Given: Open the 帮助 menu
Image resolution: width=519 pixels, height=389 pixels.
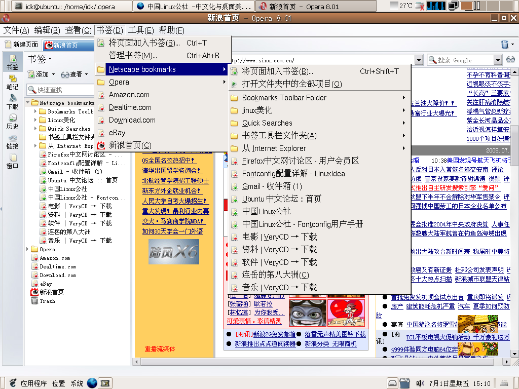Looking at the screenshot, I should pos(171,30).
